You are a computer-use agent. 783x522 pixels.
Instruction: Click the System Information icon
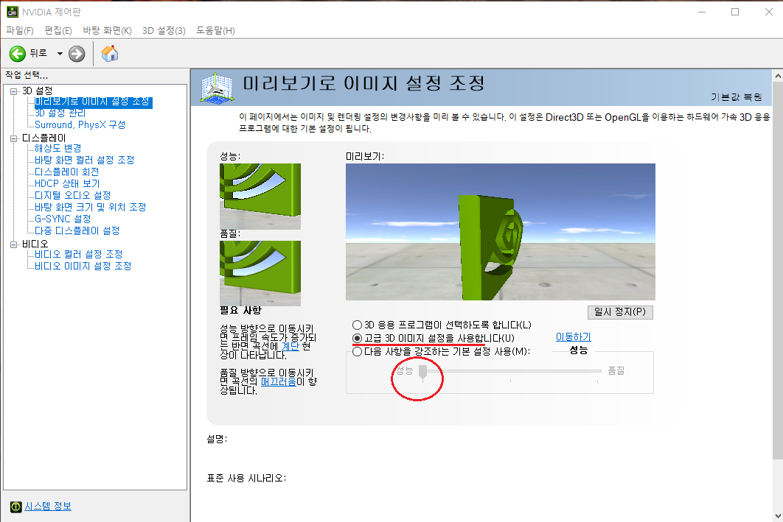pyautogui.click(x=16, y=507)
